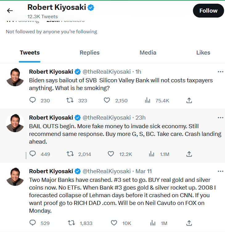View analytics for the 75.4K views tweet
The height and width of the screenshot is (237, 225).
pyautogui.click(x=147, y=100)
